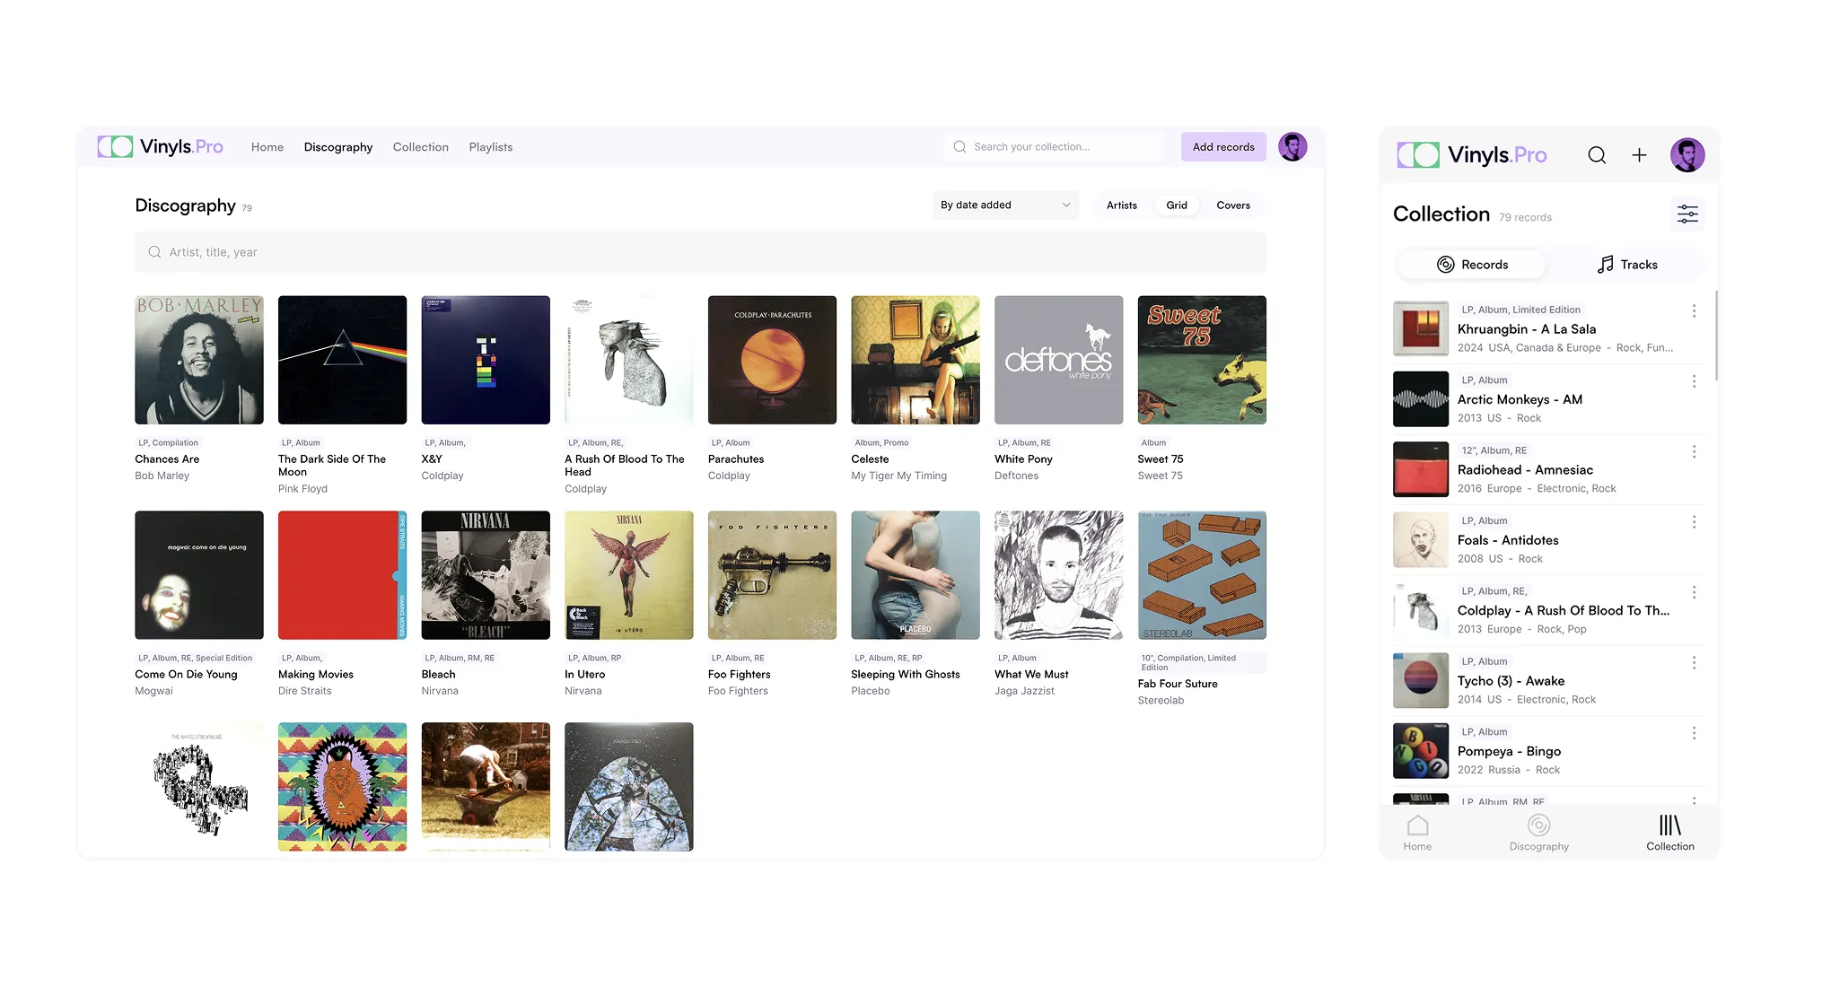1831x987 pixels.
Task: Open the By date added sort dropdown
Action: click(x=1004, y=205)
